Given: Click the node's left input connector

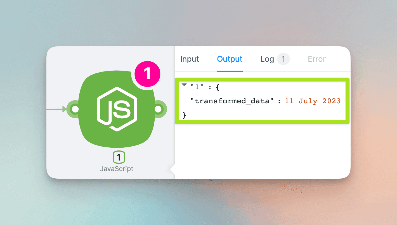Looking at the screenshot, I should 75,109.
